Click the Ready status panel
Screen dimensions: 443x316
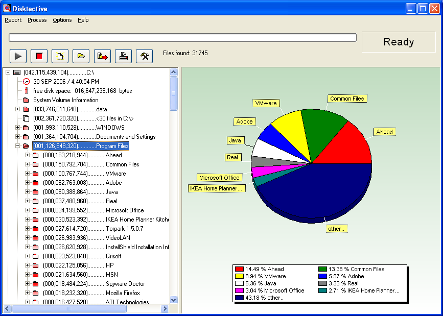pos(399,42)
